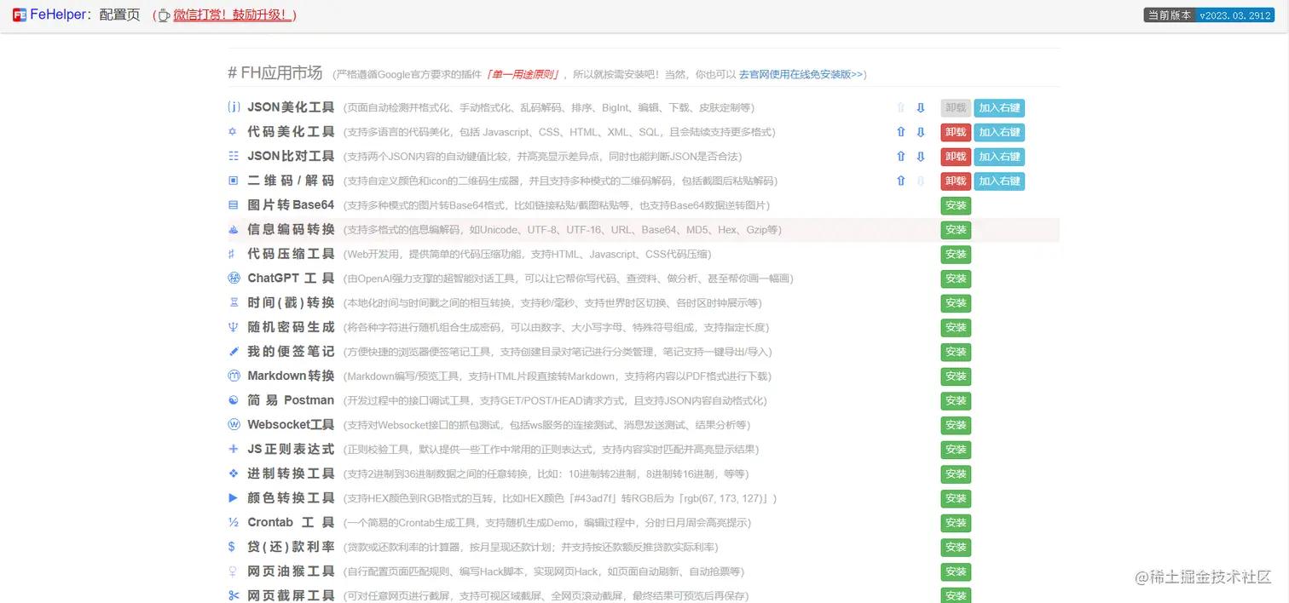Click the FeHelper logo icon

click(19, 14)
